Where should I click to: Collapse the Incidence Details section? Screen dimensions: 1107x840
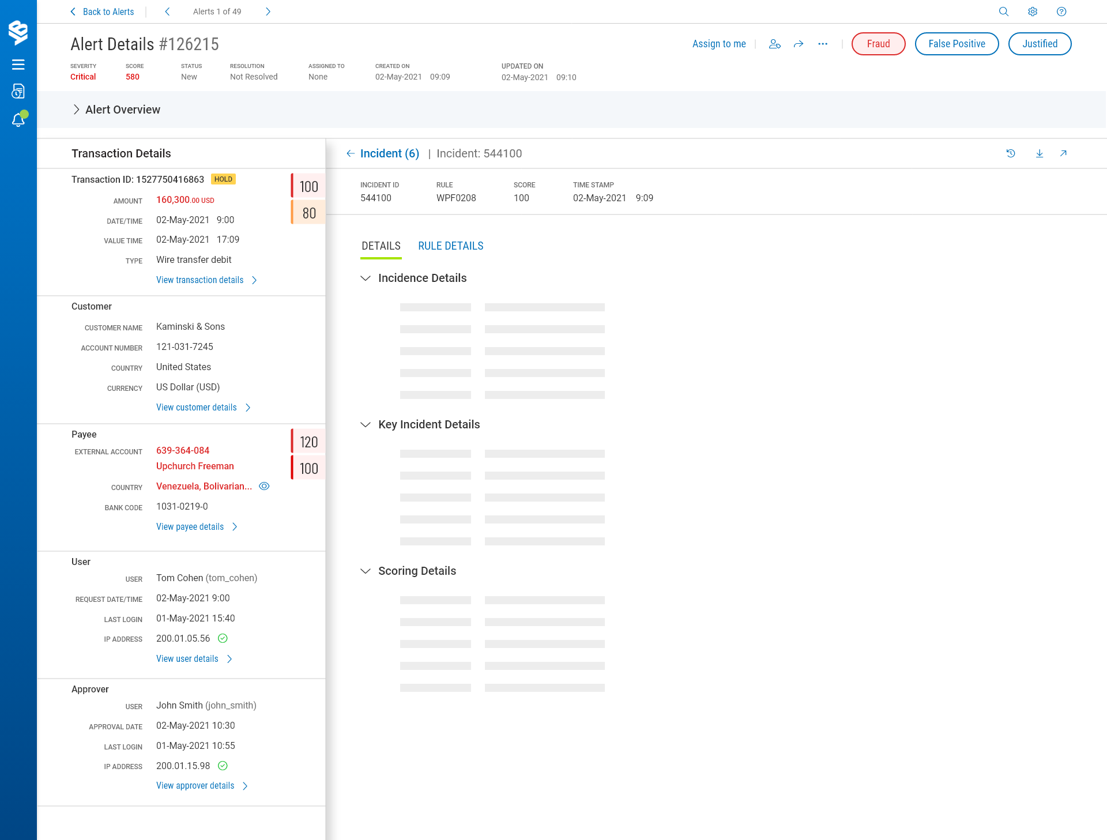[x=365, y=278]
